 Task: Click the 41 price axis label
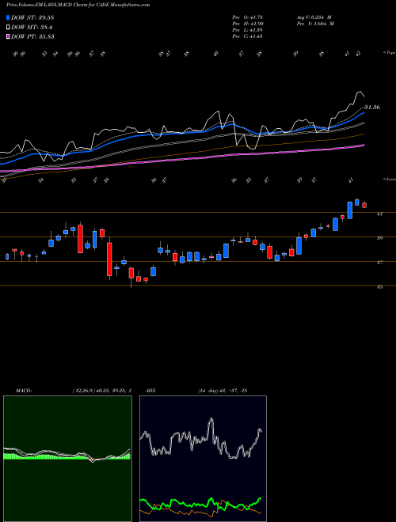pos(379,214)
